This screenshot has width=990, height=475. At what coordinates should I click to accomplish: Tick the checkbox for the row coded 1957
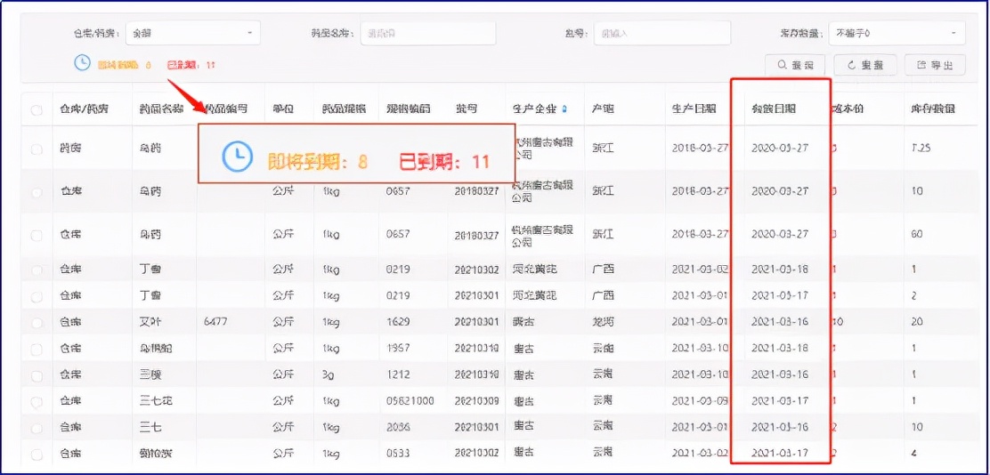37,349
